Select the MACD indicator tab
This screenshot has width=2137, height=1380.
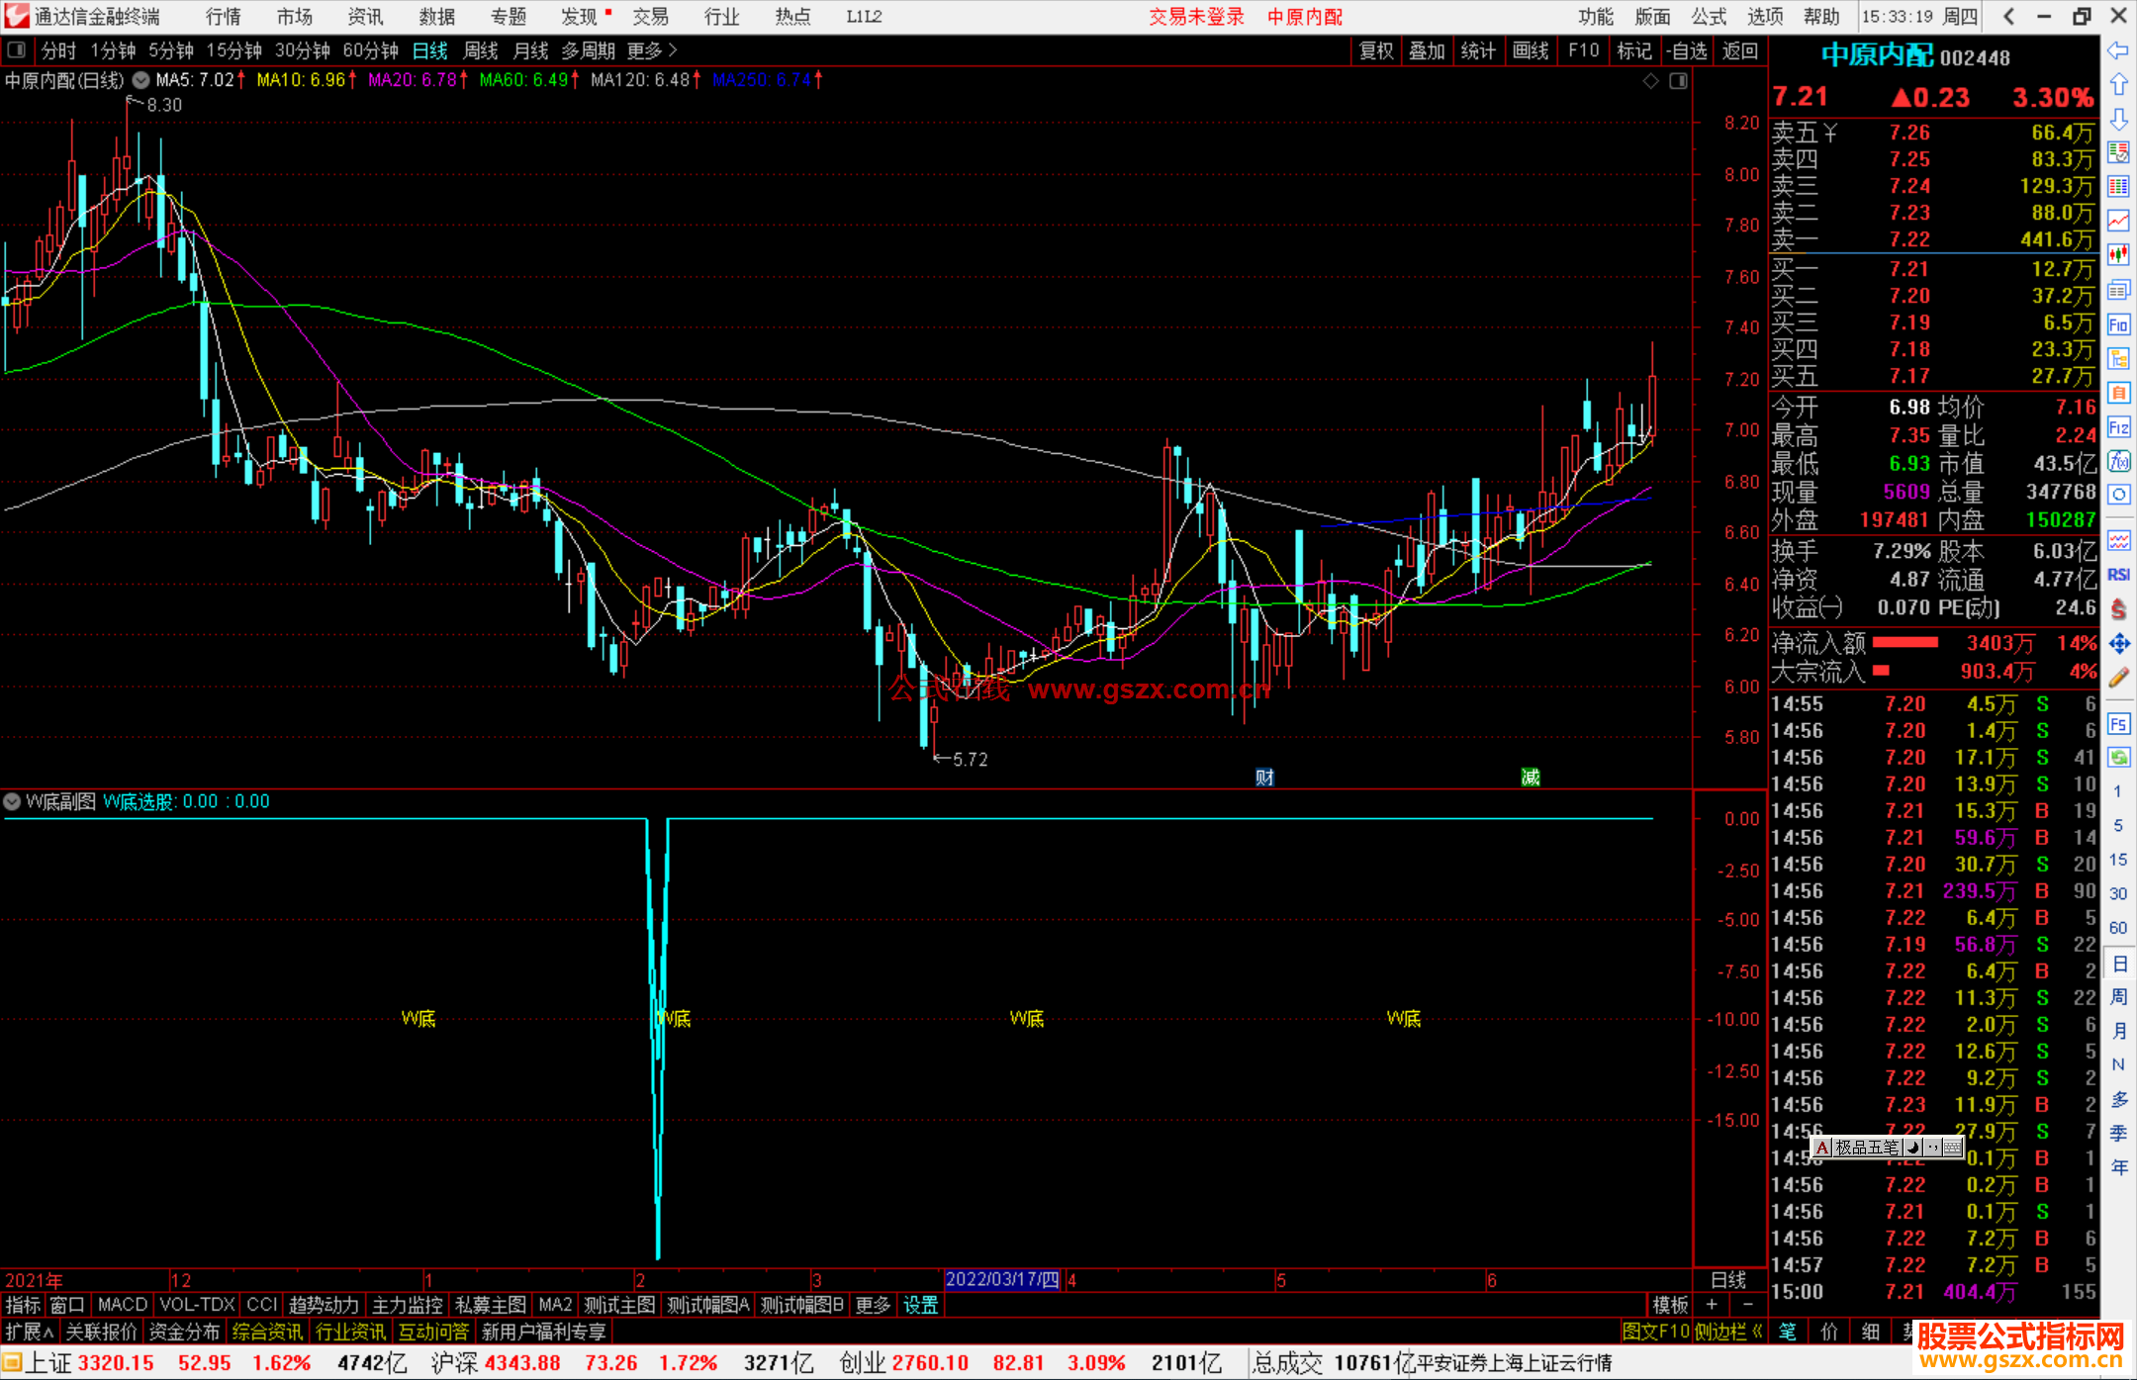point(123,1305)
